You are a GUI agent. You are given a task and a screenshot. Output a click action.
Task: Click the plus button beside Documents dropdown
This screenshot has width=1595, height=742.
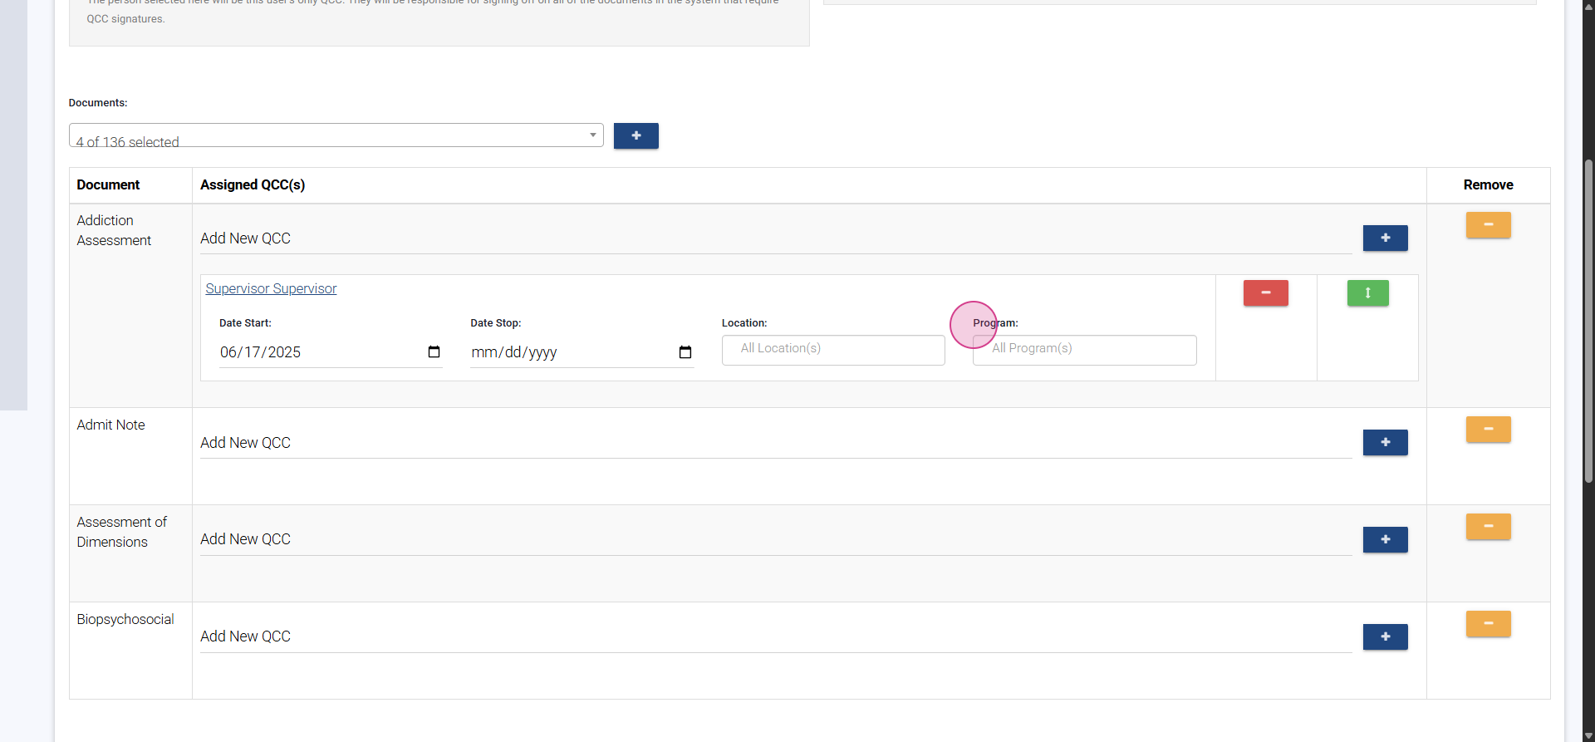tap(636, 135)
